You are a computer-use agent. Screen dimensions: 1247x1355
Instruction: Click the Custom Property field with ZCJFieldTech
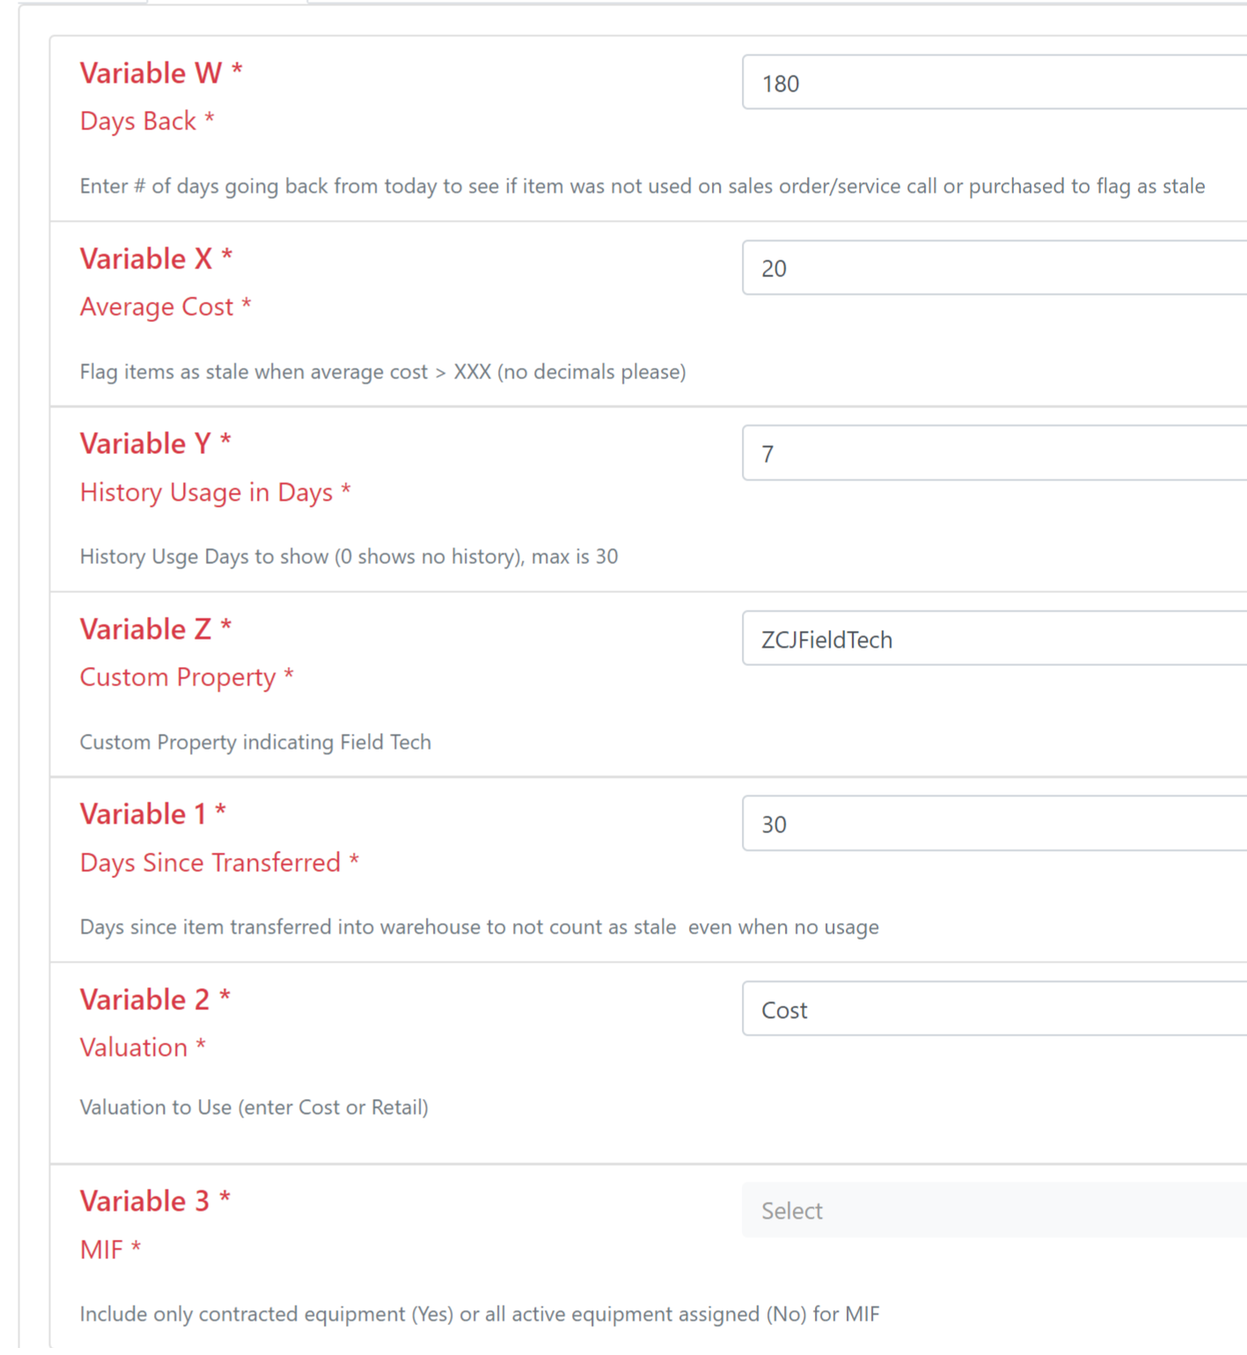pos(994,639)
